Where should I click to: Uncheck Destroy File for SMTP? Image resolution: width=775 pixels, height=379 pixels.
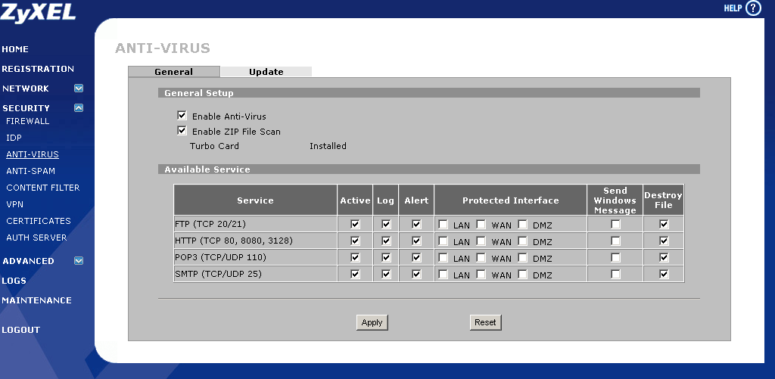click(664, 274)
